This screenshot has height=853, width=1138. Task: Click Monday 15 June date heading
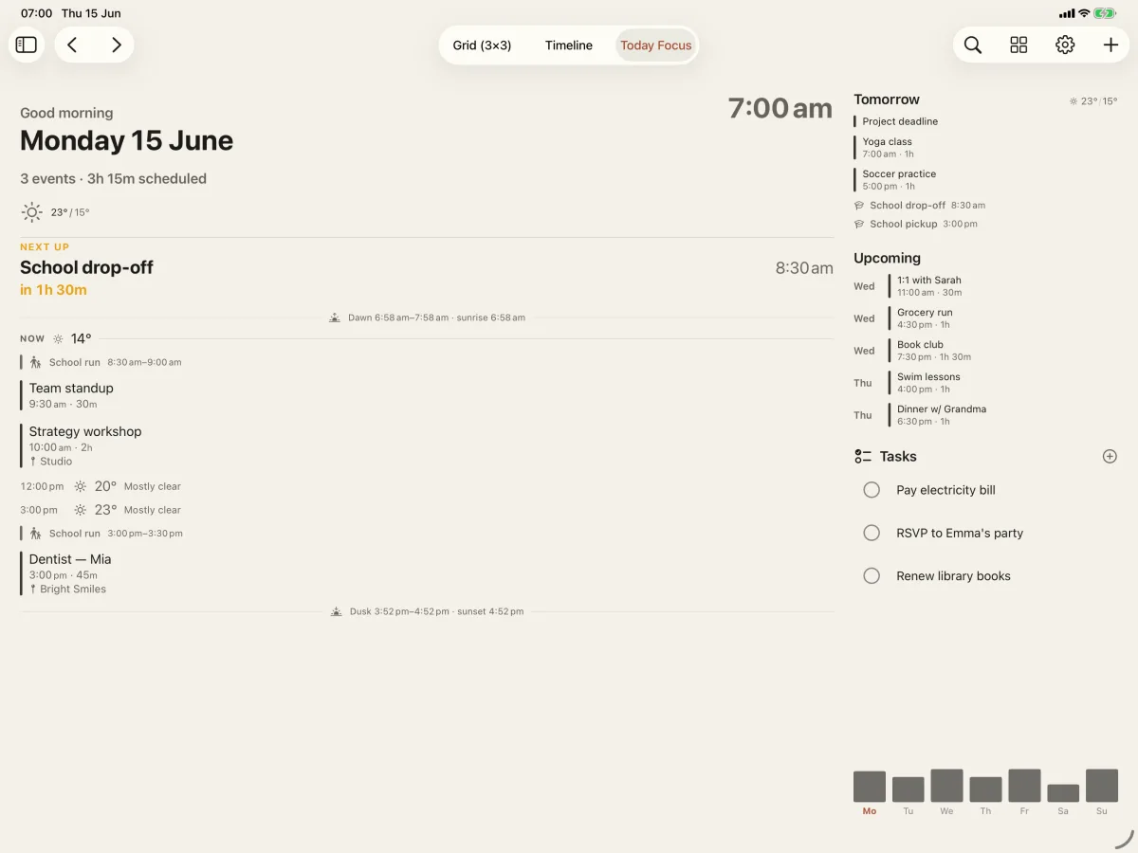pos(126,141)
